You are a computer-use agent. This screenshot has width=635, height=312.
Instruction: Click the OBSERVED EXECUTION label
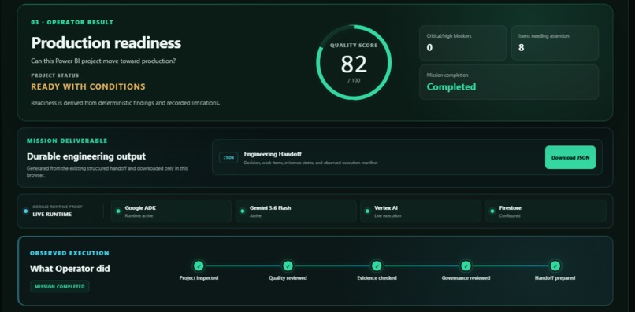(69, 253)
